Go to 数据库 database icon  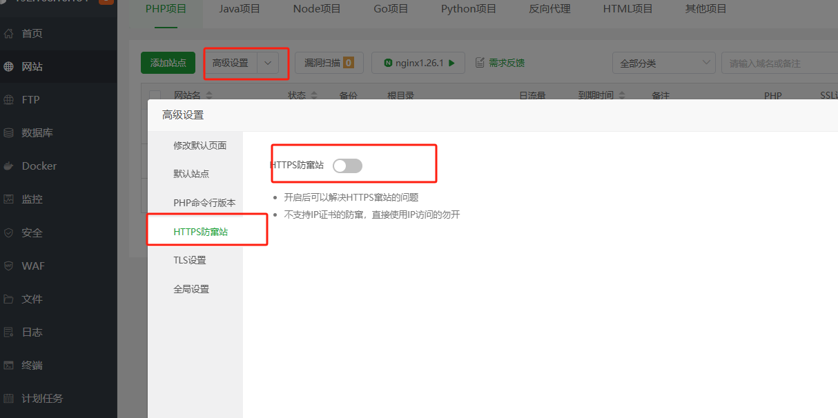click(9, 132)
